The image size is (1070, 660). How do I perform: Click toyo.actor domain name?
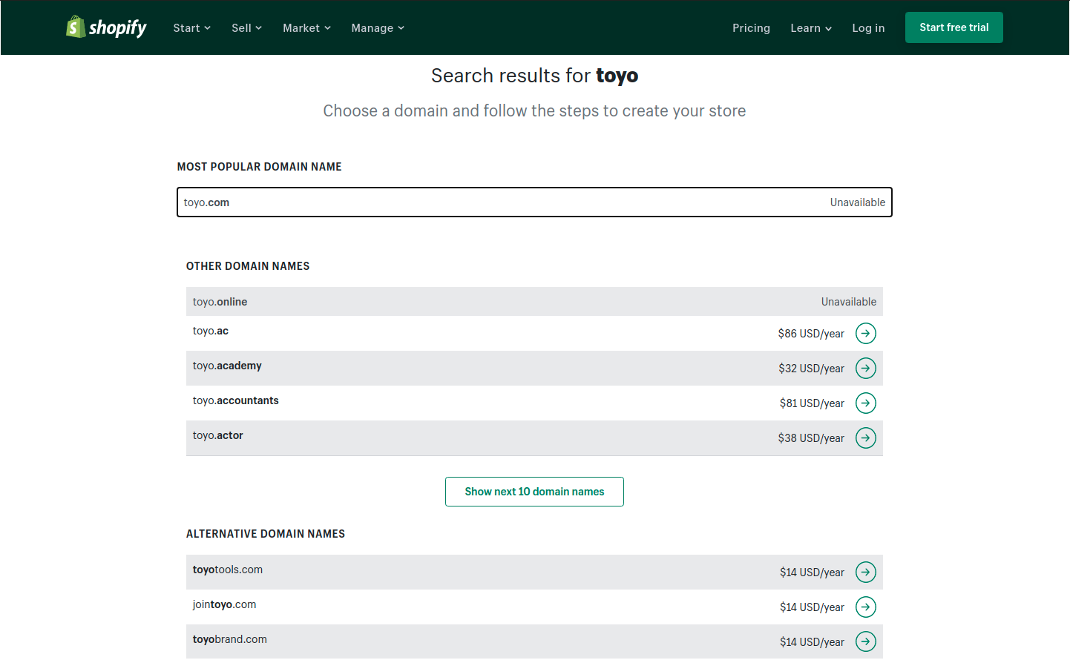coord(218,435)
